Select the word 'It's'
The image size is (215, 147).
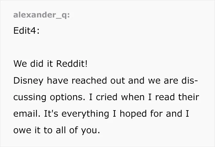click(x=51, y=114)
